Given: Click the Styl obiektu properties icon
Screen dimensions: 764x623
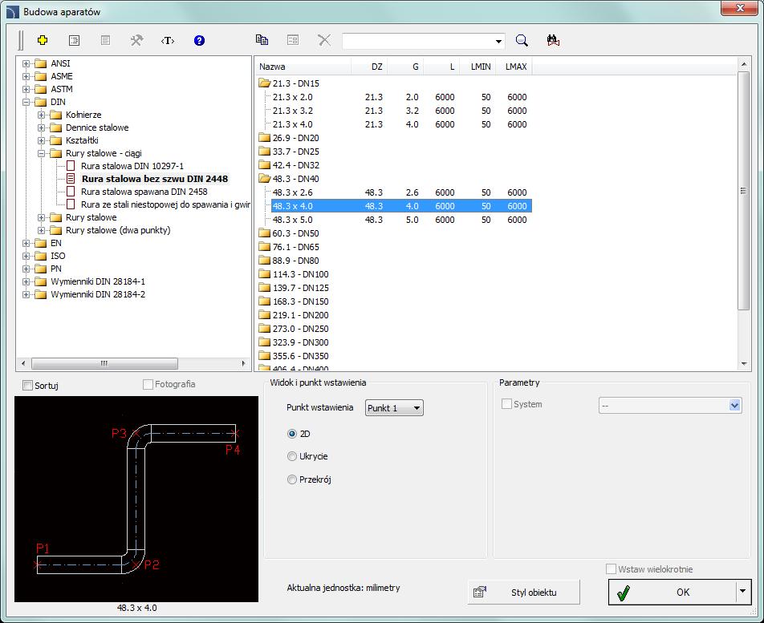Looking at the screenshot, I should pyautogui.click(x=479, y=592).
